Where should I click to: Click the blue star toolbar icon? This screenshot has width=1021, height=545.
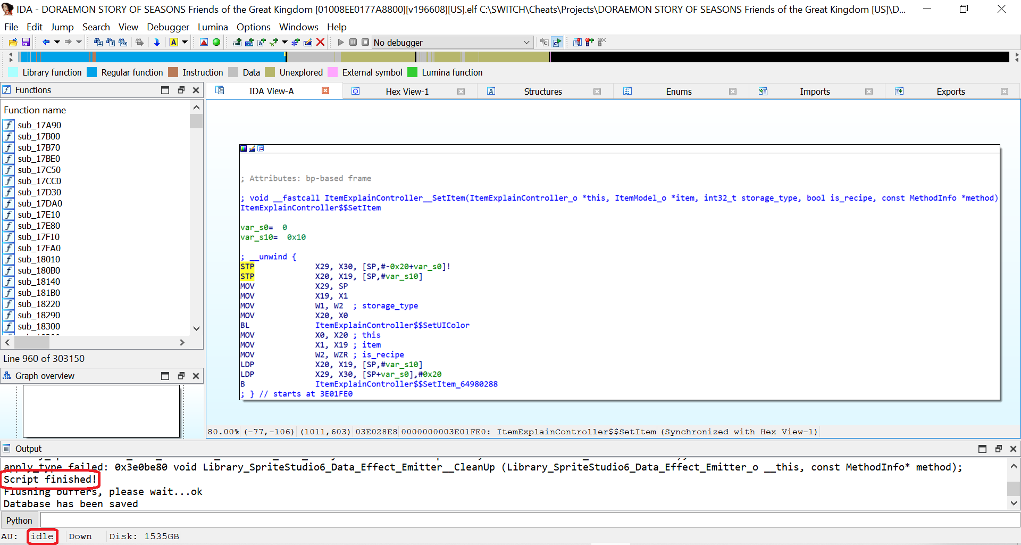tap(296, 42)
